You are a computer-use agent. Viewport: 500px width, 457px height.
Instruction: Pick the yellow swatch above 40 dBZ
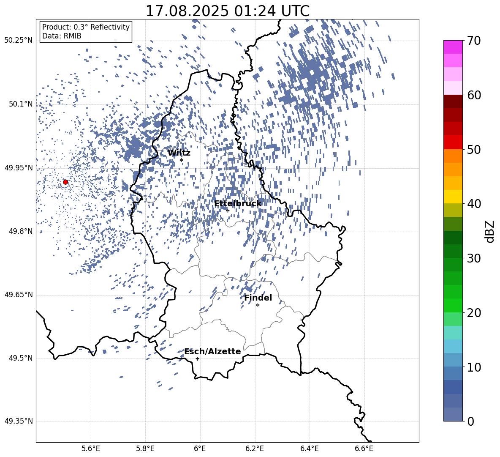453,197
